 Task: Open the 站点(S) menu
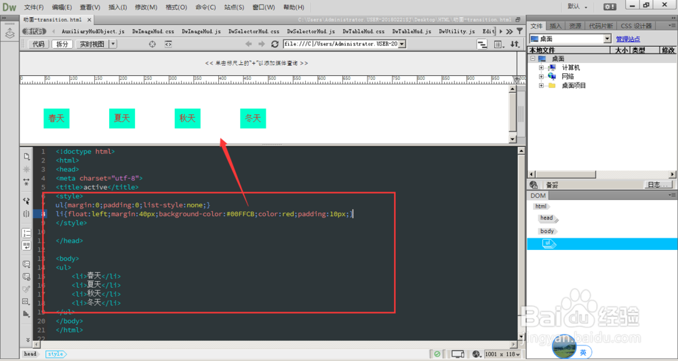(x=234, y=7)
